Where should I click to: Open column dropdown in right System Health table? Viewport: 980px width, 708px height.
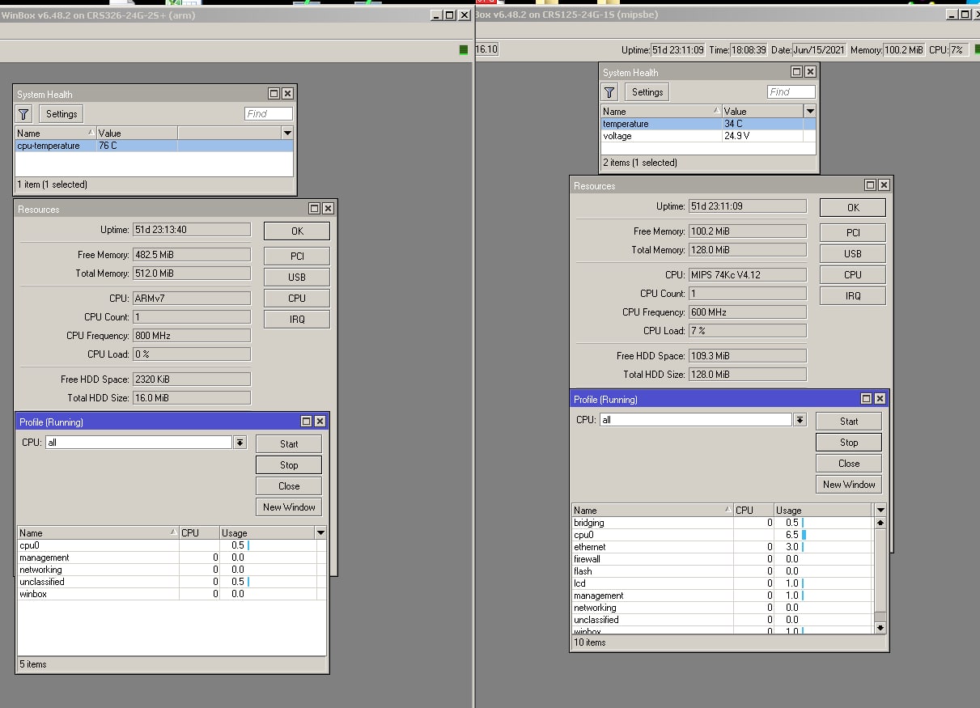coord(810,111)
